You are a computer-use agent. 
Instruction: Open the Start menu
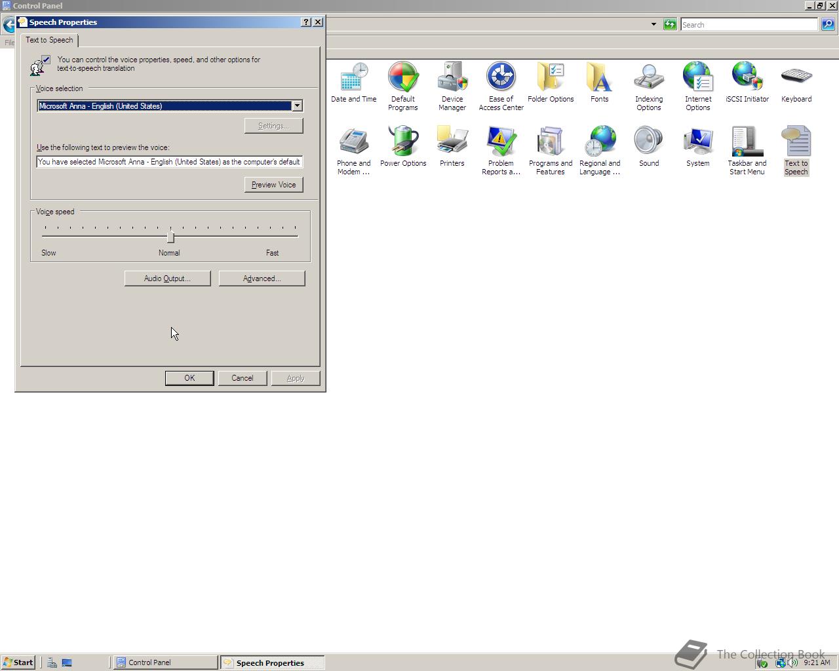(18, 662)
